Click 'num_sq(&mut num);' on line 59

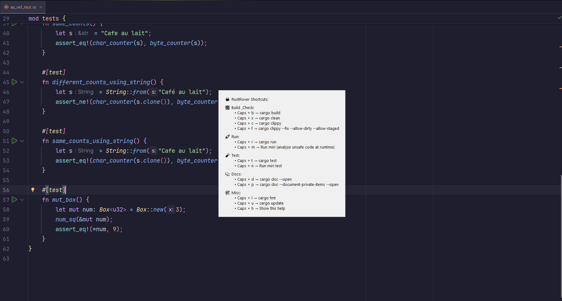(x=84, y=219)
